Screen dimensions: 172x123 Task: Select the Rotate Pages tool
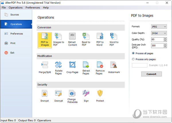pyautogui.click(x=58, y=68)
